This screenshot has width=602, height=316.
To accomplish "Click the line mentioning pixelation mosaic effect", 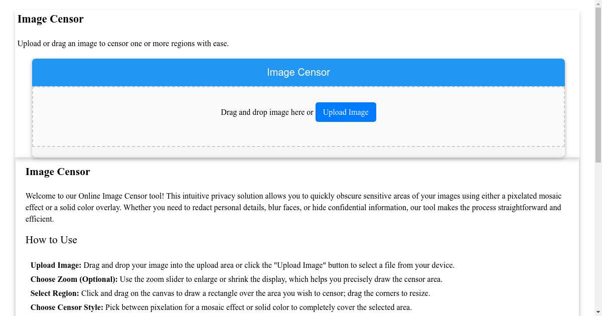I will tap(258, 307).
